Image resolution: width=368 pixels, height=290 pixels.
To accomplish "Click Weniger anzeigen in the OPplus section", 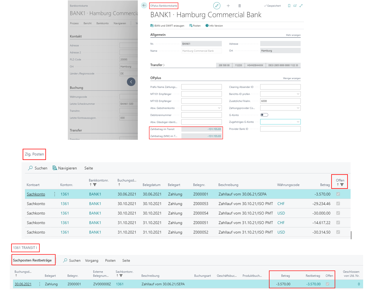I will point(292,78).
